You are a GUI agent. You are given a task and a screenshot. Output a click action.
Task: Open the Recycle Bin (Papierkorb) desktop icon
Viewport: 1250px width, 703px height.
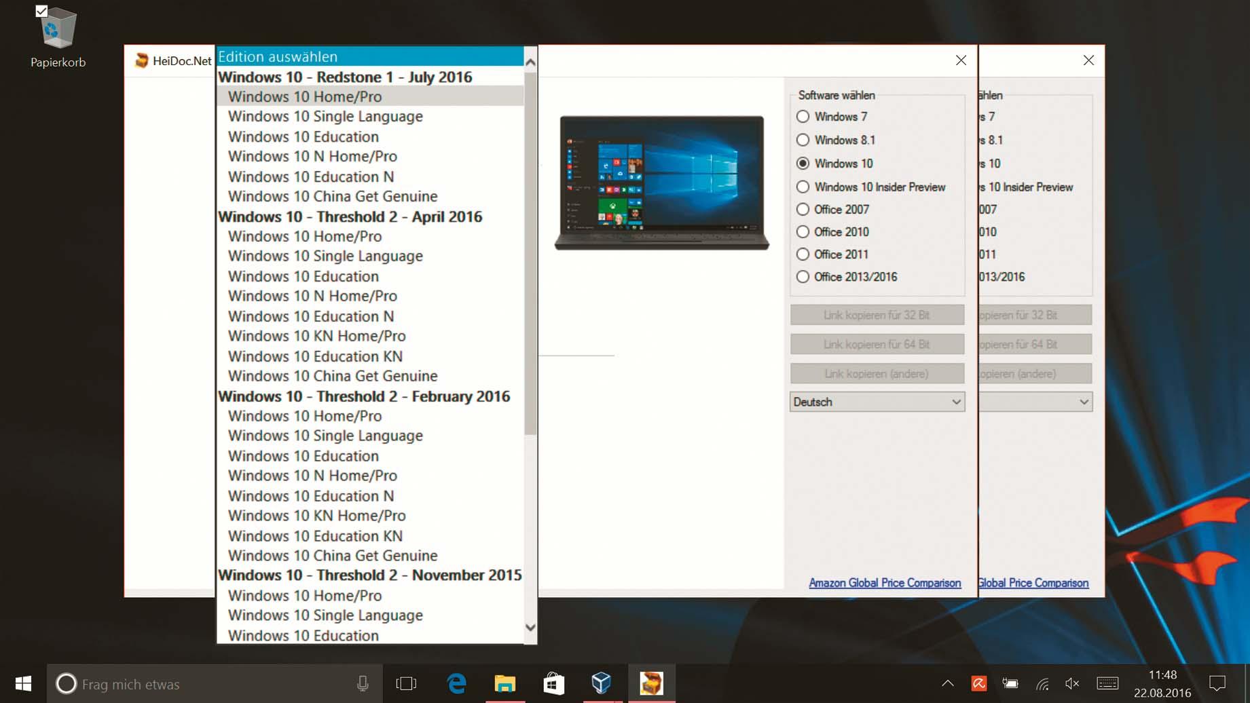[x=57, y=31]
